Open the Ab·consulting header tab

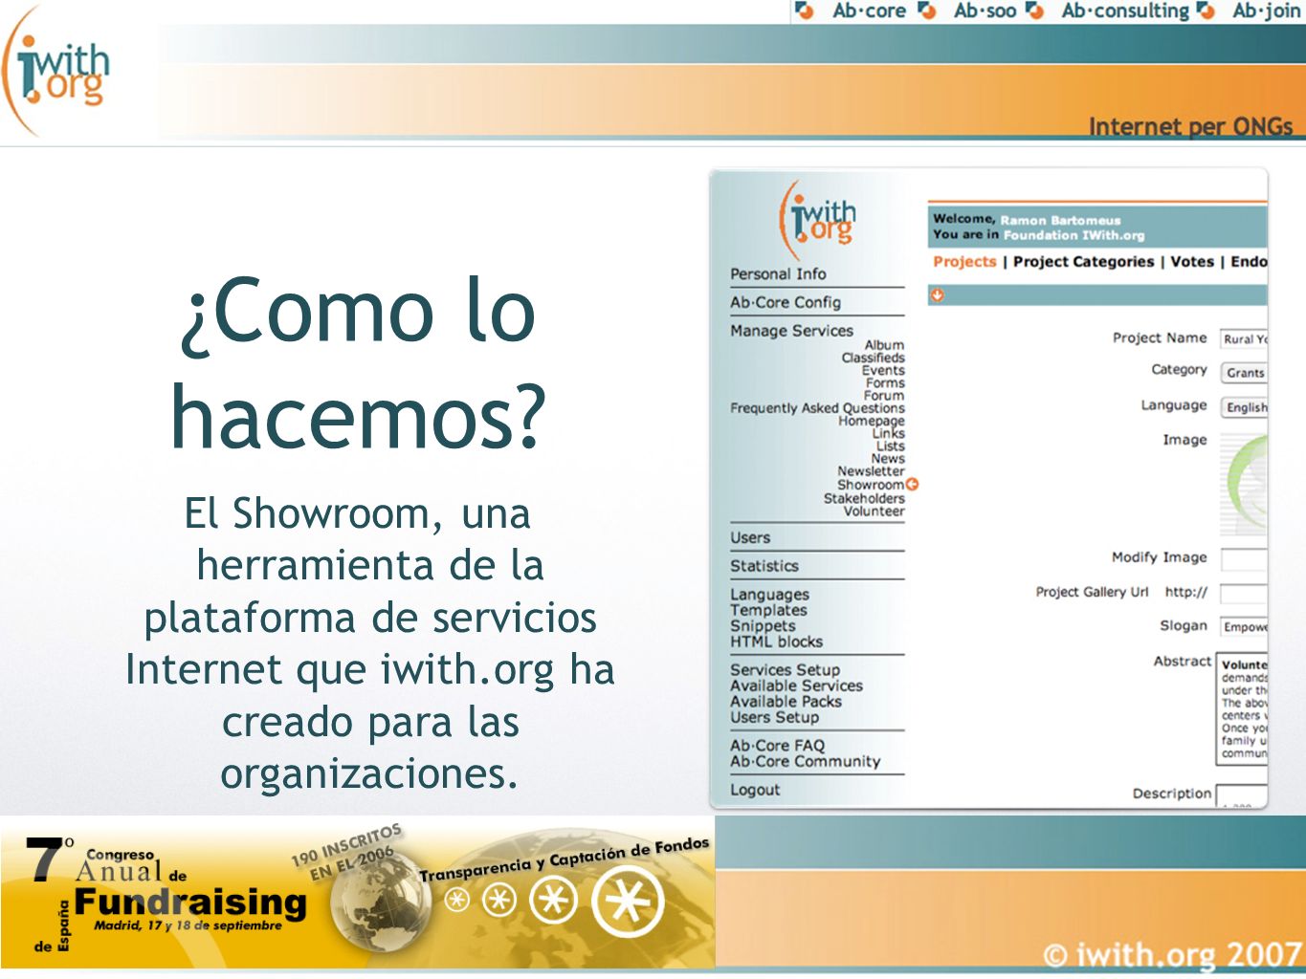click(x=1124, y=11)
